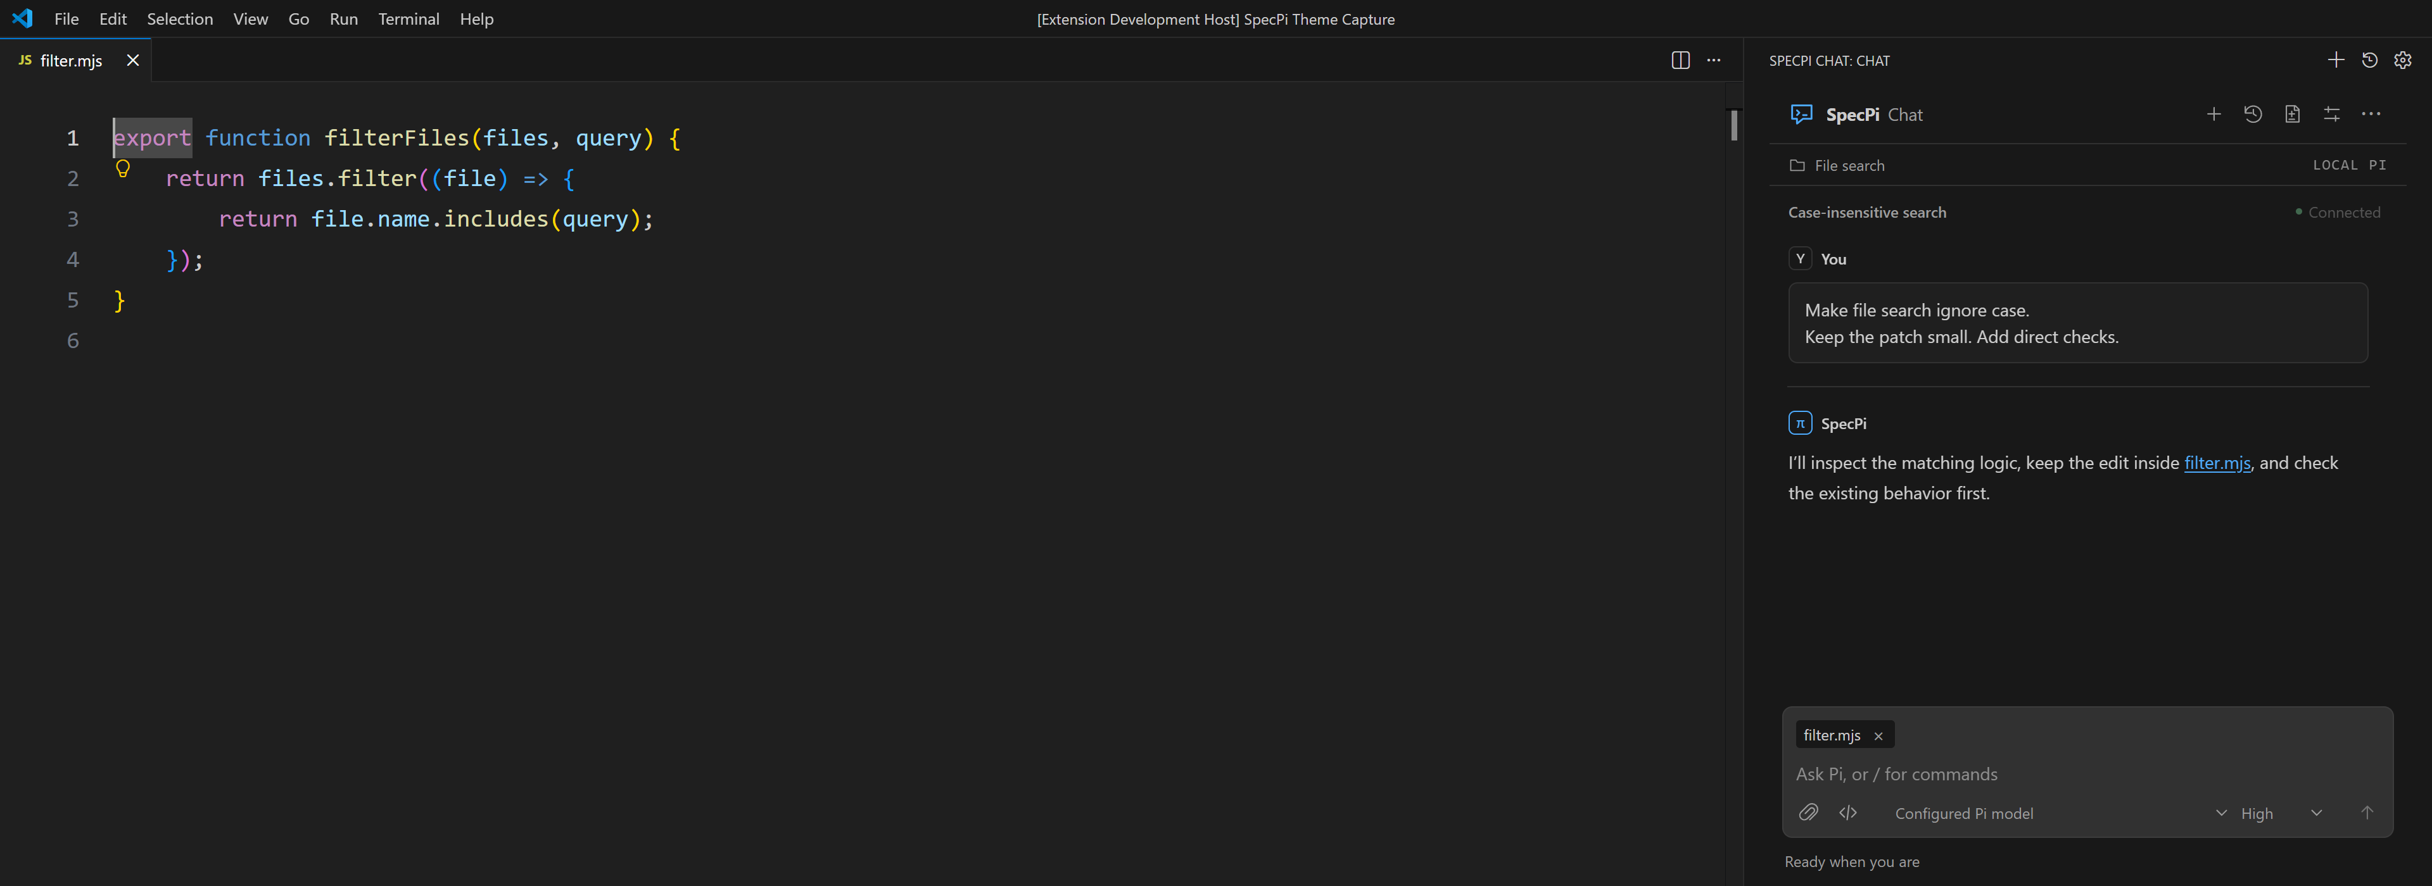
Task: Click the code snippet brackets icon
Action: (1847, 813)
